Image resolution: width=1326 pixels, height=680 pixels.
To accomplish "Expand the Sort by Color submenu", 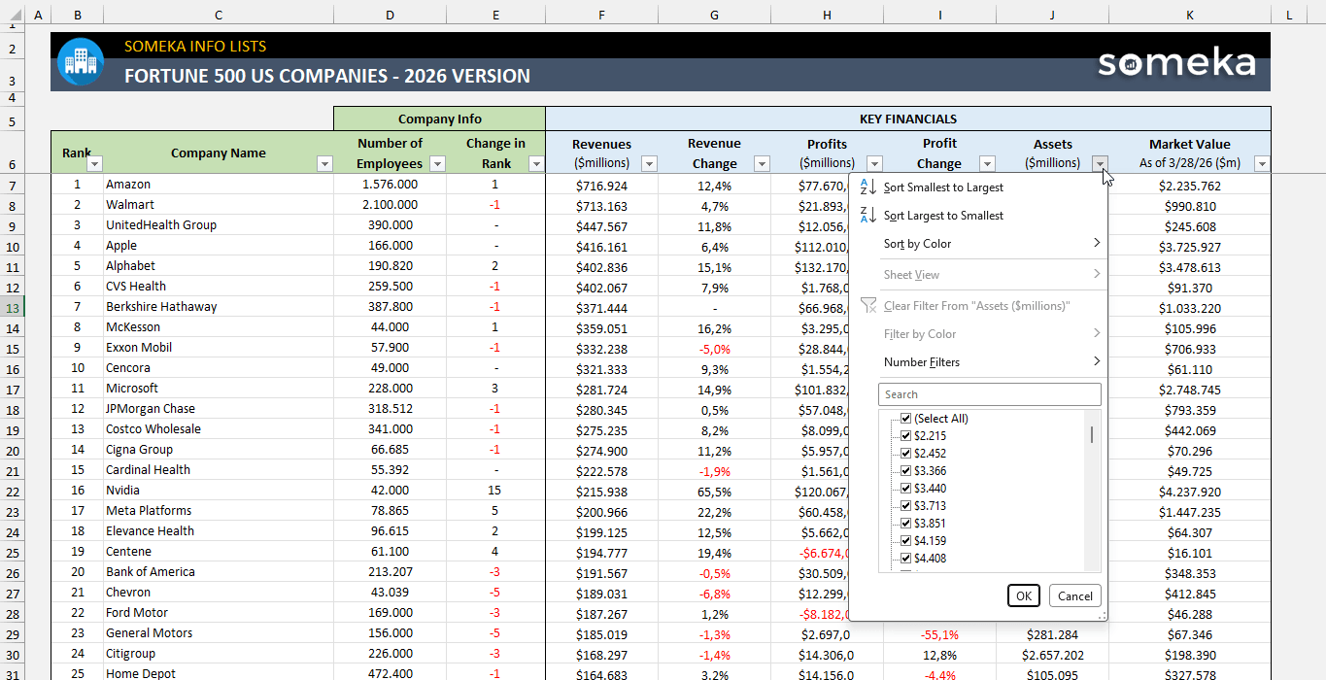I will click(979, 244).
